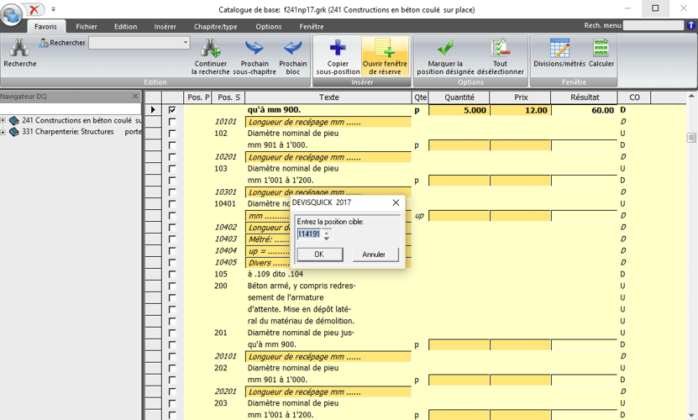Click the Recherche binoculars icon
The width and height of the screenshot is (698, 420).
(19, 48)
